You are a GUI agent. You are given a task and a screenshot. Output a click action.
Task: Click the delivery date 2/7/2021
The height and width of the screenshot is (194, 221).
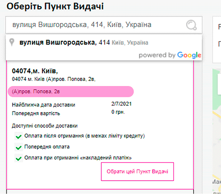[121, 104]
